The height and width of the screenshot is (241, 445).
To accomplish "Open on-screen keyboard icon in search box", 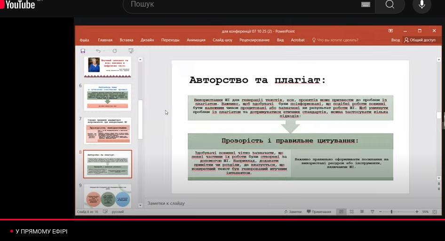I will (366, 5).
